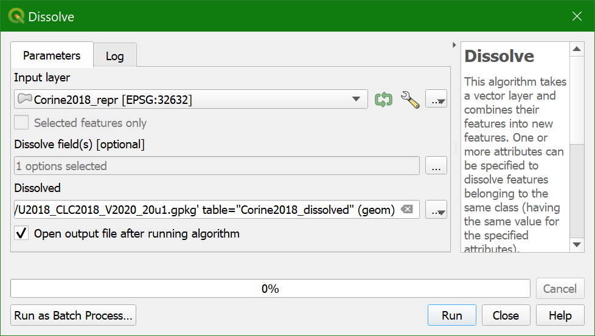The height and width of the screenshot is (336, 595).
Task: Click the iterate over layer green arrows icon
Action: [x=383, y=100]
